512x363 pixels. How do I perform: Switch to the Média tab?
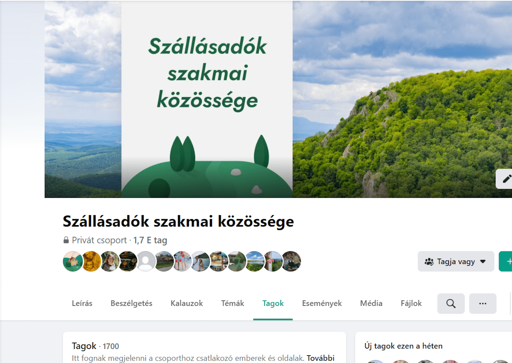(371, 303)
